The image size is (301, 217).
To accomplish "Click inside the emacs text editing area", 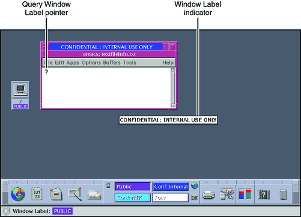I will 106,88.
